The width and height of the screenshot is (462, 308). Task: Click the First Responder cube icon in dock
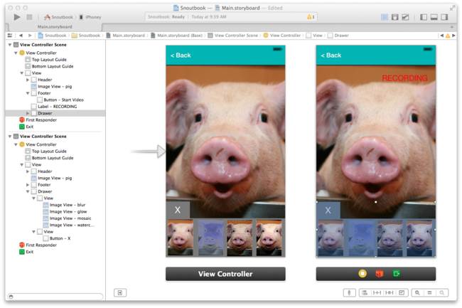379,274
